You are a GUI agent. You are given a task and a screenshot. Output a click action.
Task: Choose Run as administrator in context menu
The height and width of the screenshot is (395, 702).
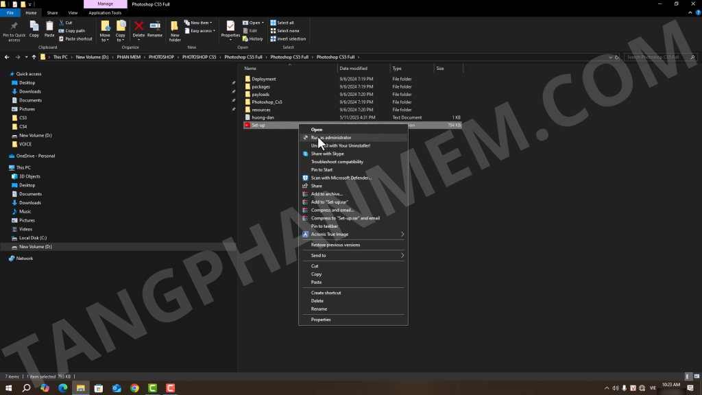tap(330, 137)
